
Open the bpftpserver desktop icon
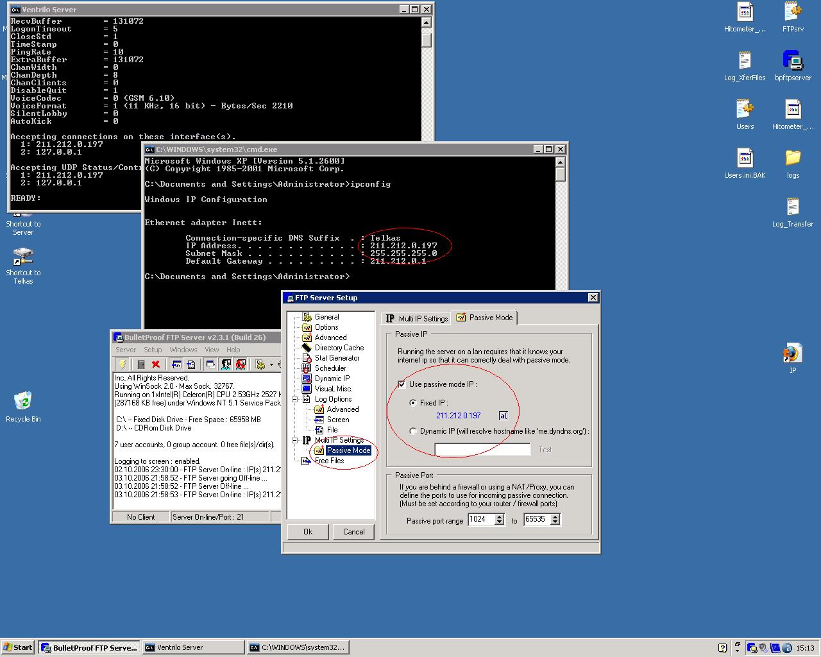pos(793,65)
